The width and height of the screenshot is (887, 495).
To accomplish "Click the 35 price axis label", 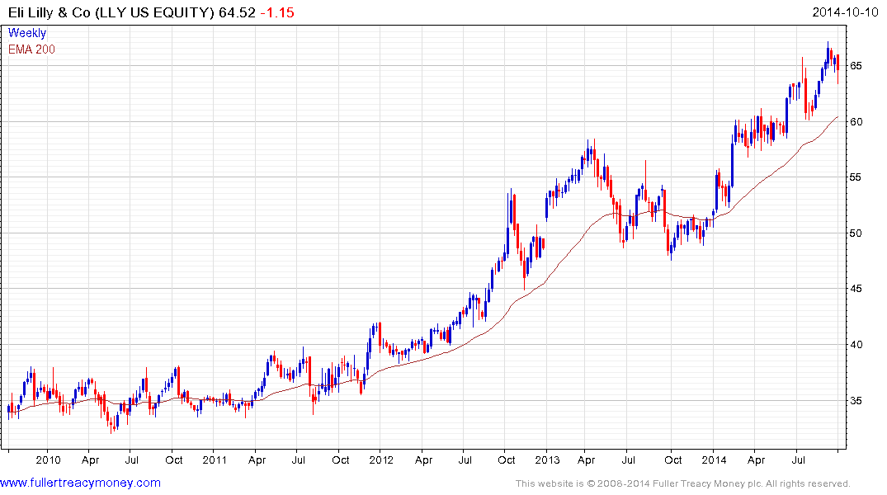I will tap(856, 400).
